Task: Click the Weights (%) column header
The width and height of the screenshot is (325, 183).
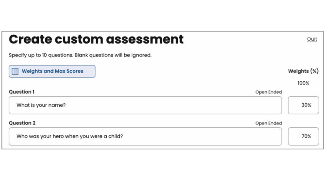Action: tap(303, 71)
